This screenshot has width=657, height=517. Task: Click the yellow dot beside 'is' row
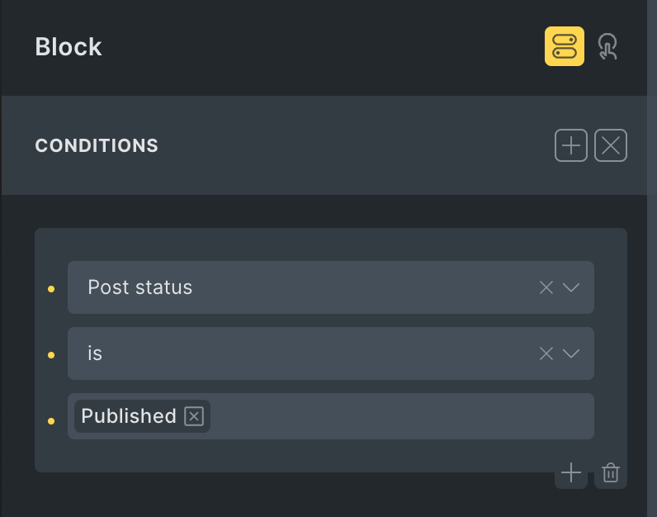[51, 355]
